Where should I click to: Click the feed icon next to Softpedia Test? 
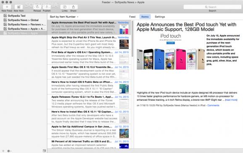coord(5,16)
